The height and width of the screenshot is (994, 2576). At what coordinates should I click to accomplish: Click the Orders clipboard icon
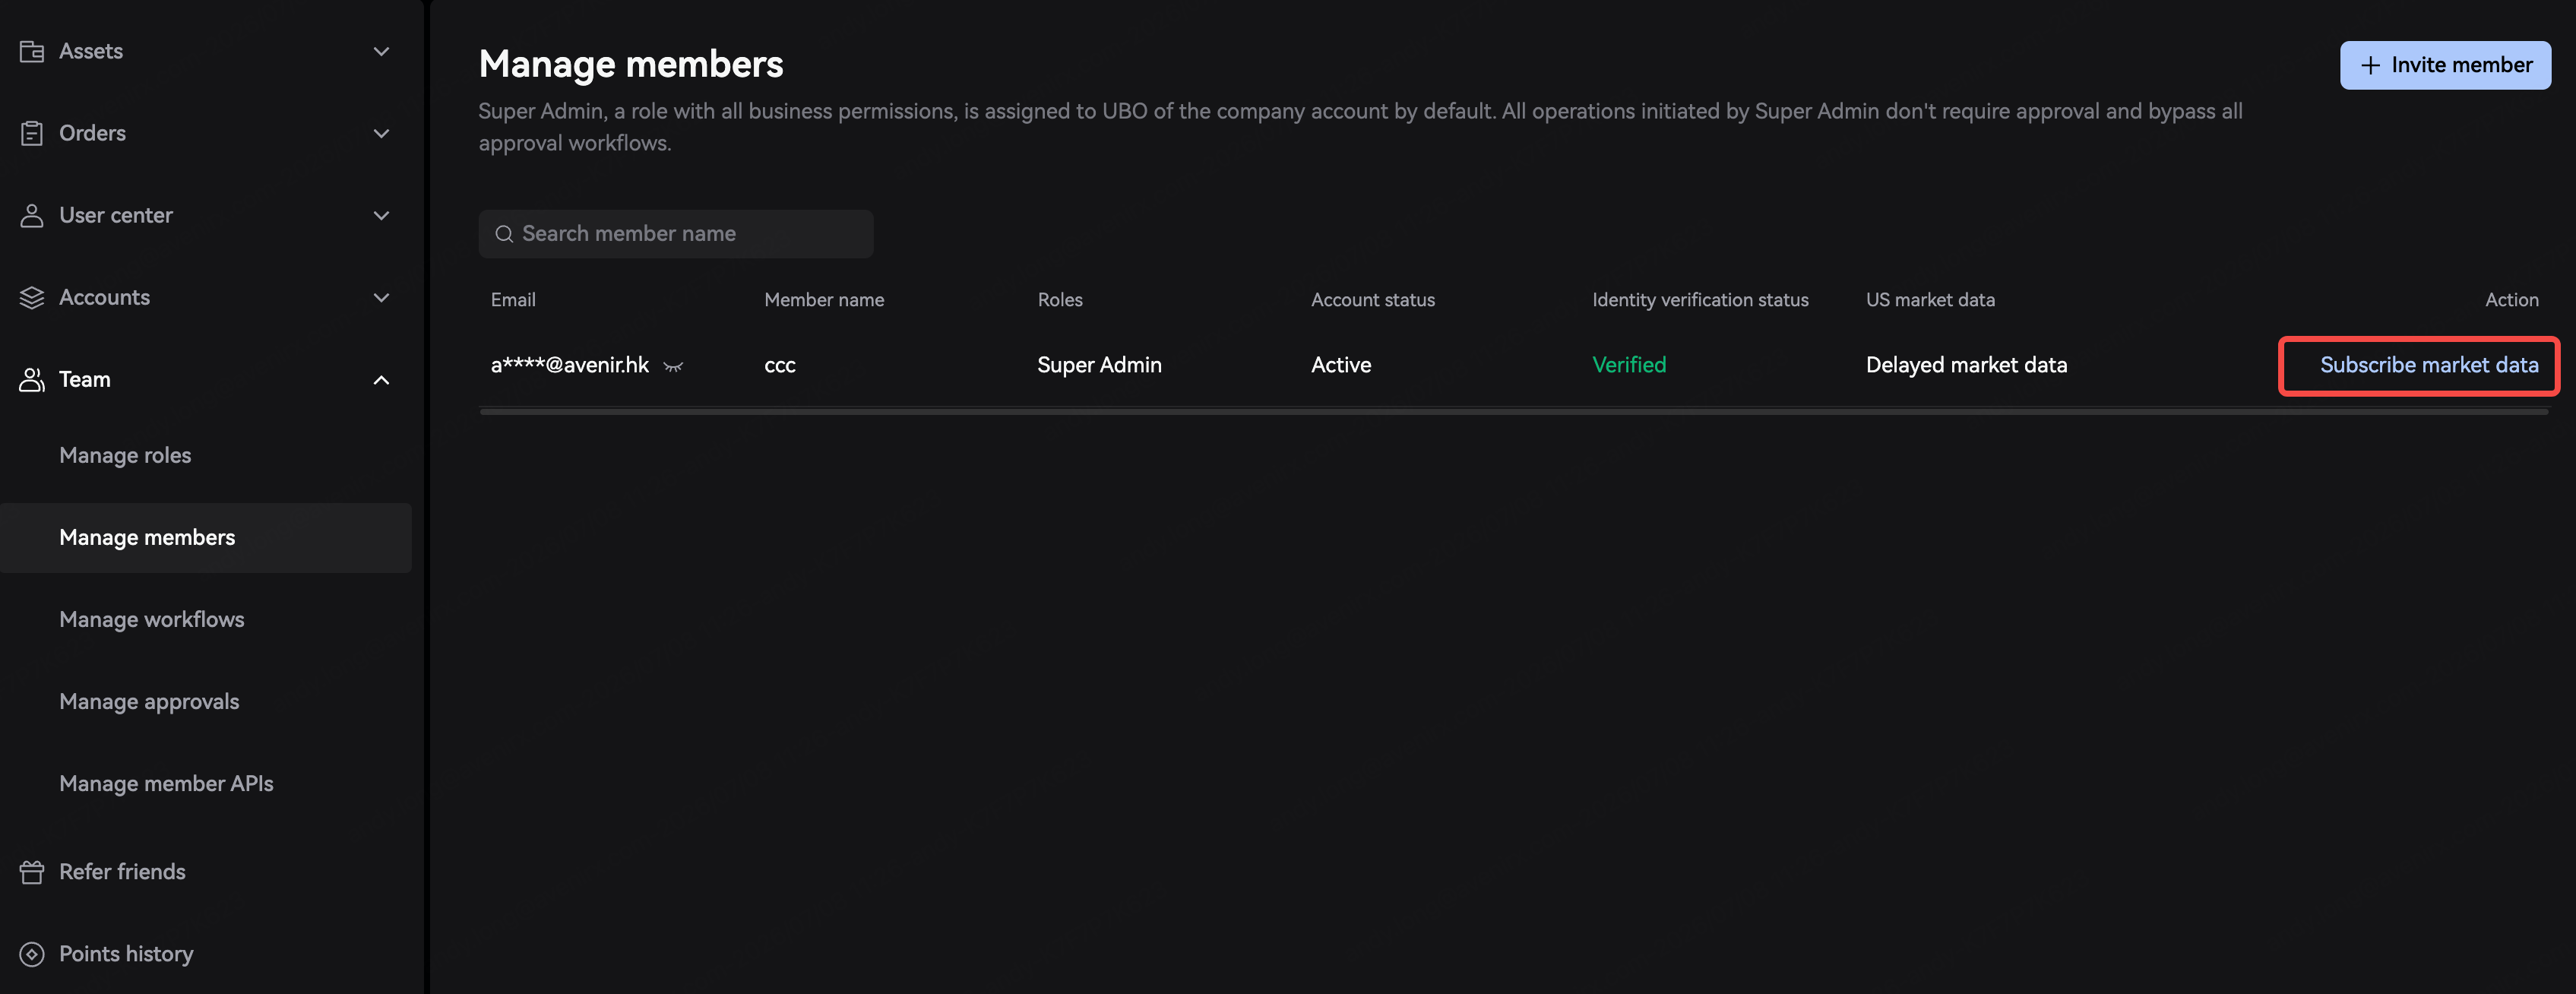pyautogui.click(x=32, y=133)
